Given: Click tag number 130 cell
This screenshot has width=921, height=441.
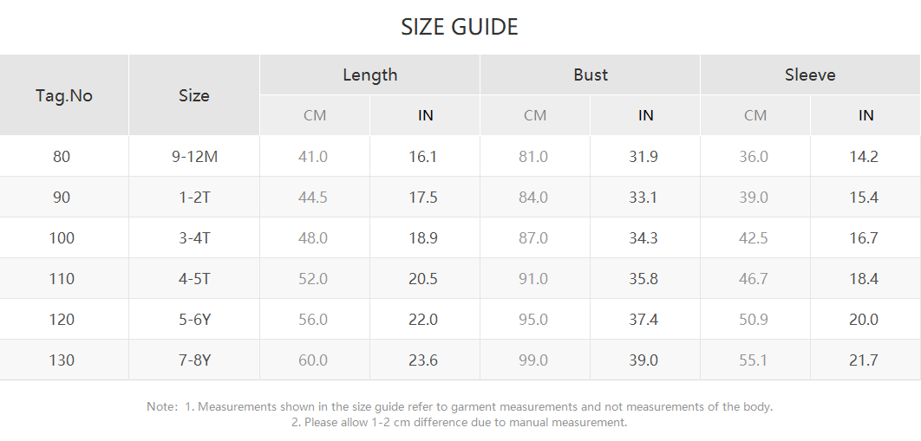Looking at the screenshot, I should pos(62,360).
